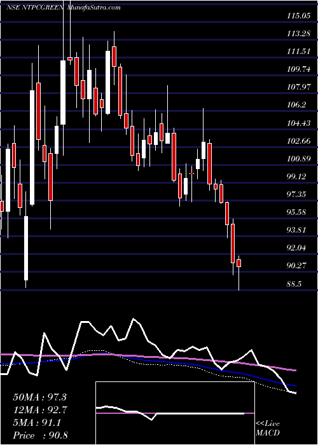The image size is (318, 445).
Task: Click the 12MA : 92.7 readout
Action: coord(40,410)
